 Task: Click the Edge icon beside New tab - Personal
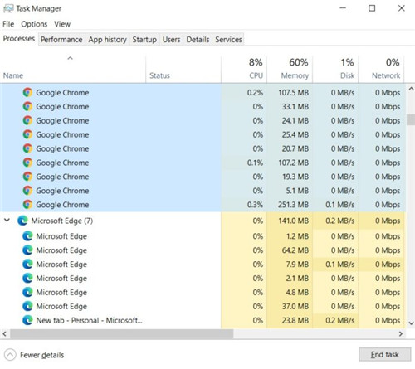click(27, 320)
